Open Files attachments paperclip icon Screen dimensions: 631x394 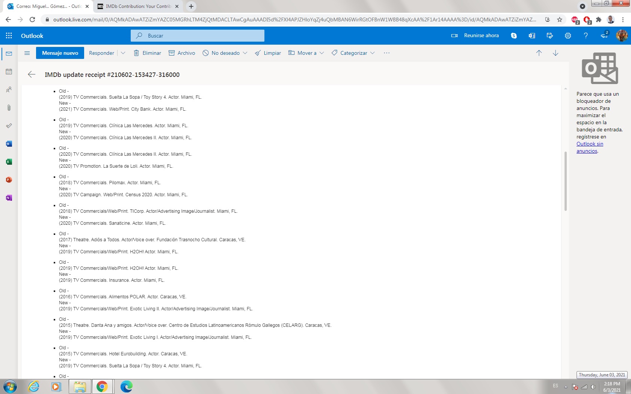click(9, 108)
